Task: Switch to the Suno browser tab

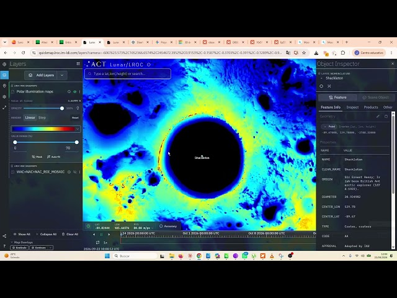Action: click(x=20, y=42)
